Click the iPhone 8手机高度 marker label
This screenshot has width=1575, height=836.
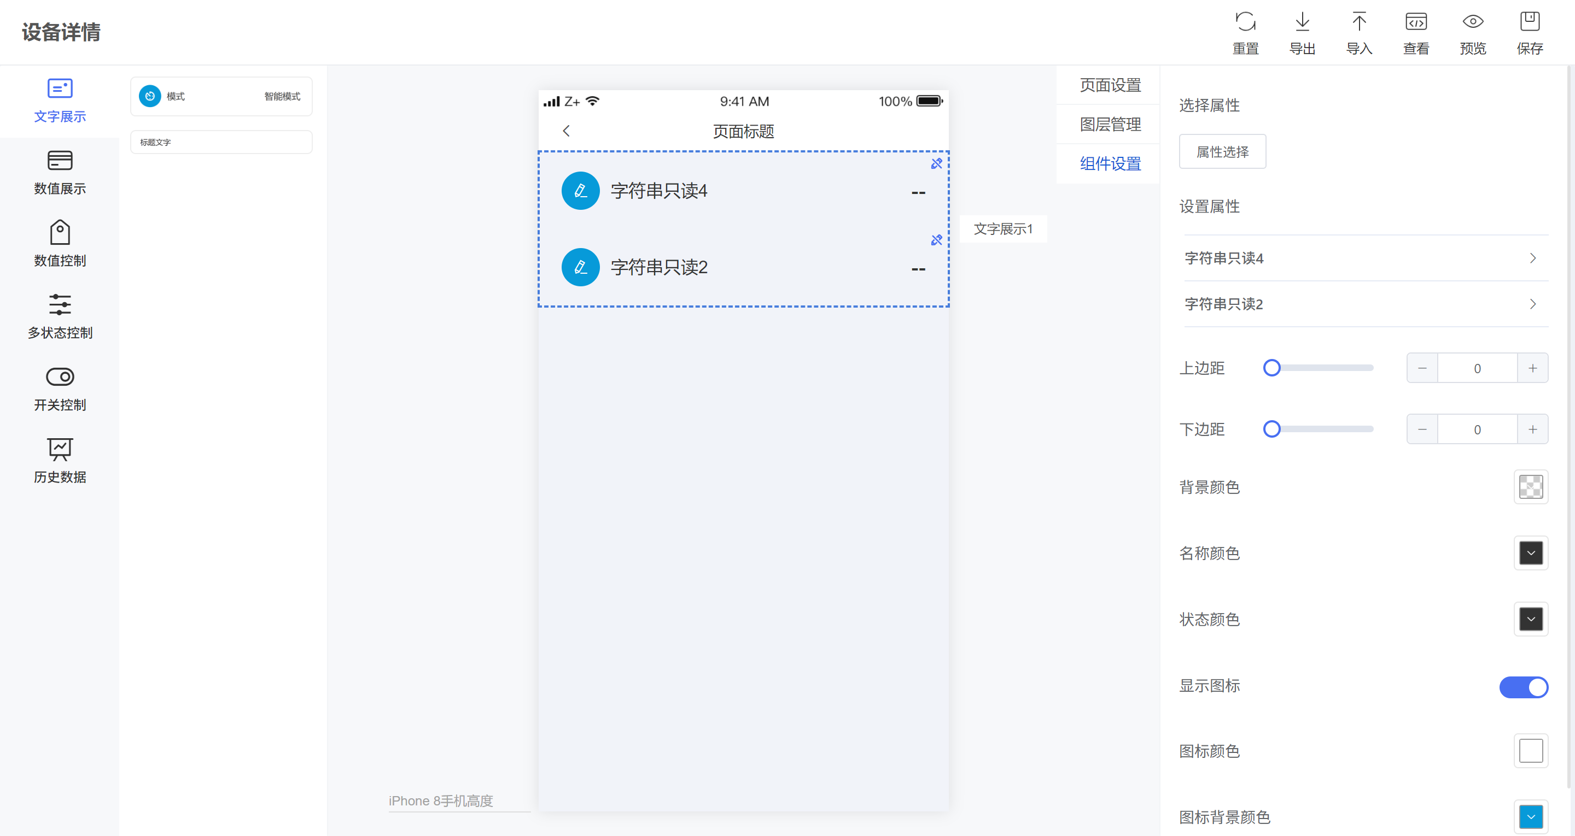[440, 800]
